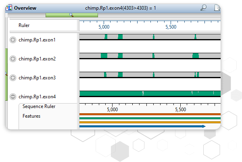Expand the chimp.Rp1.exon3 track

click(13, 78)
